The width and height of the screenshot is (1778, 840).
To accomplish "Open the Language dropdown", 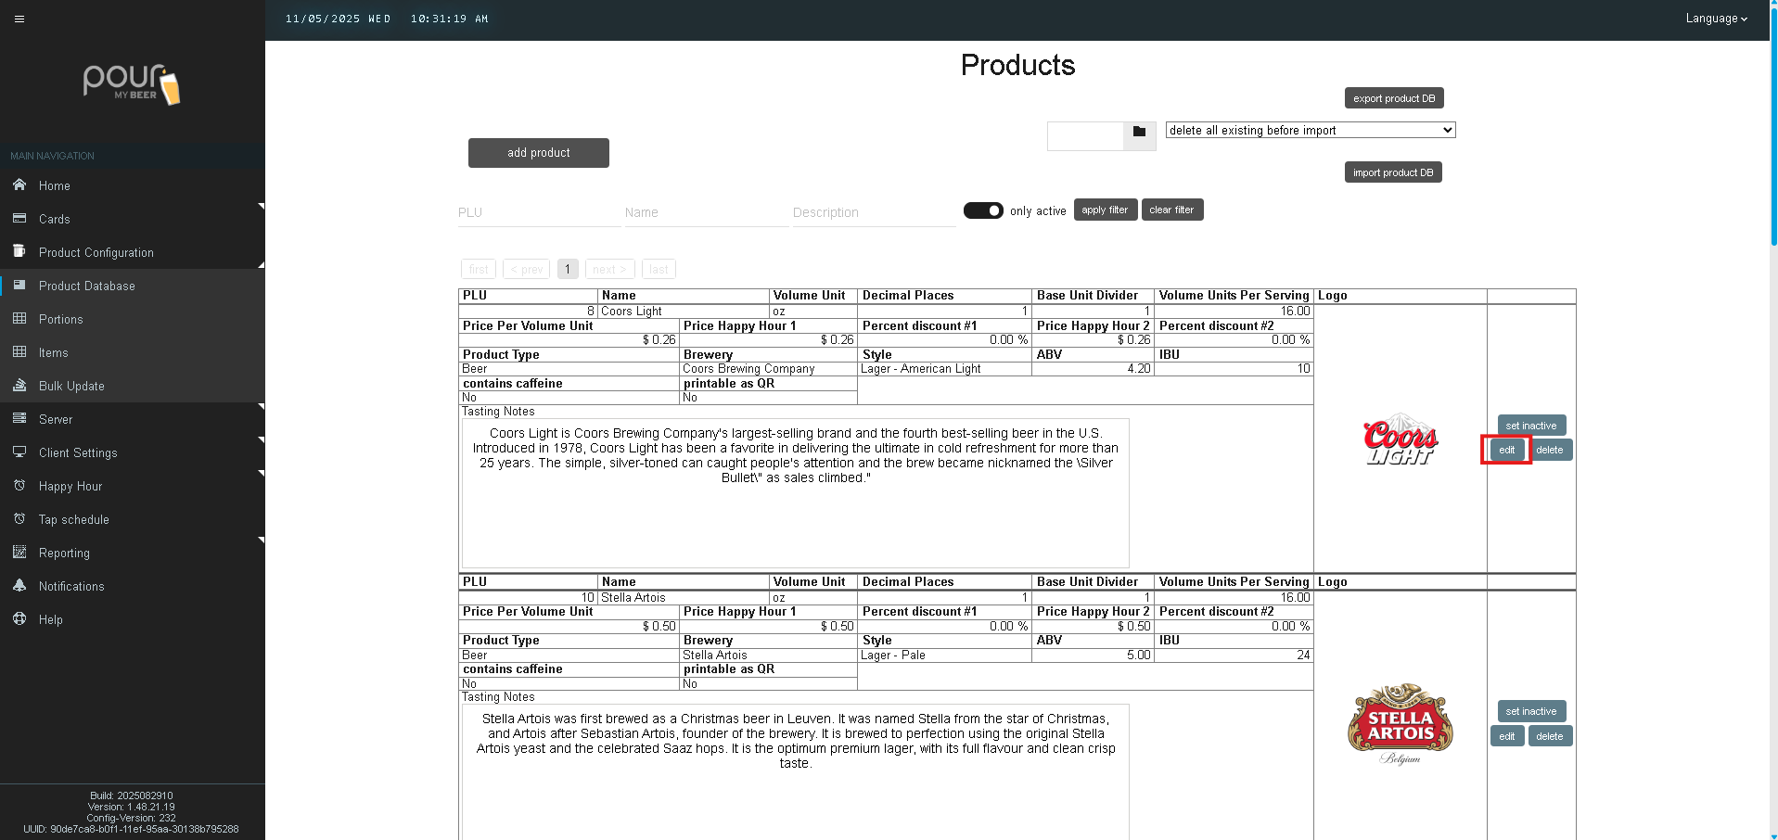I will pyautogui.click(x=1715, y=19).
